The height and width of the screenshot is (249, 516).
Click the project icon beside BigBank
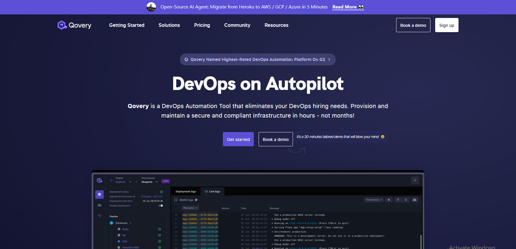click(111, 180)
